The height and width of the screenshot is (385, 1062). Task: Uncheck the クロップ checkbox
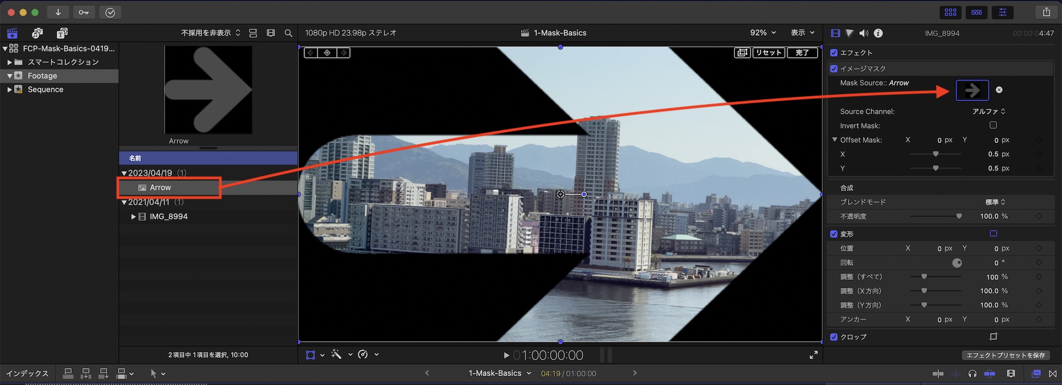(x=834, y=337)
